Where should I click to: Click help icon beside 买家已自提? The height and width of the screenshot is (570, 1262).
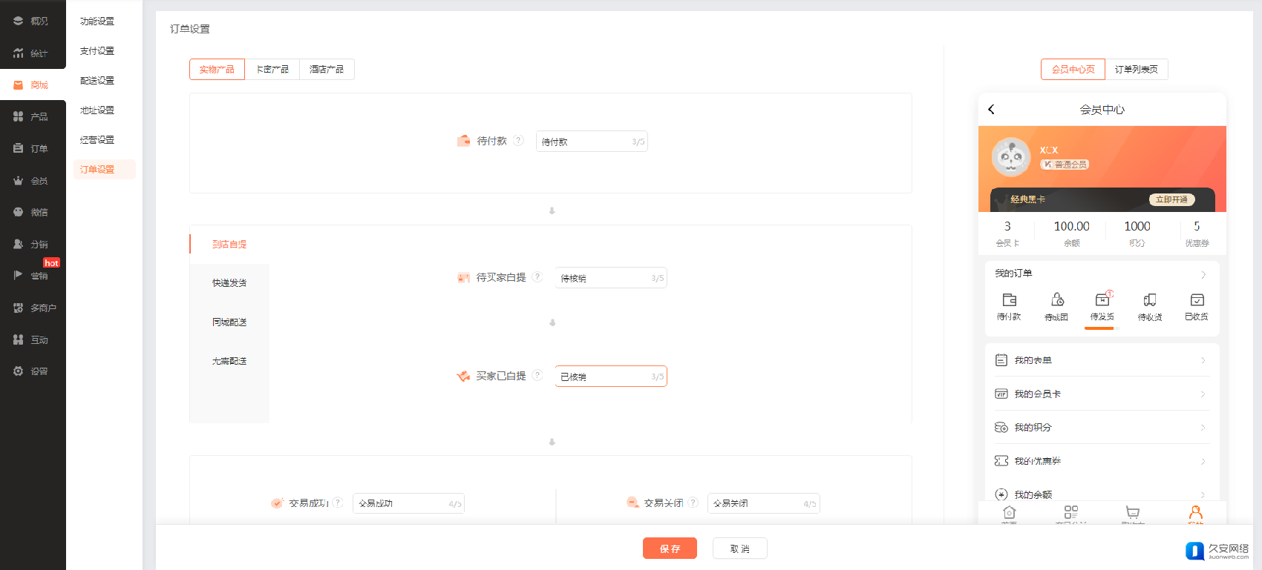click(x=537, y=376)
